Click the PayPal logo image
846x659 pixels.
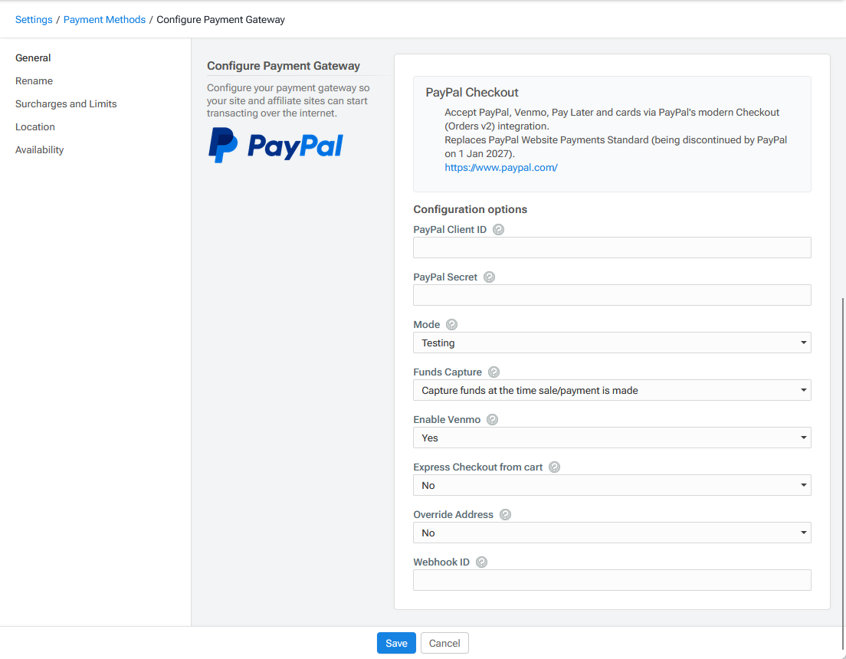click(x=276, y=145)
